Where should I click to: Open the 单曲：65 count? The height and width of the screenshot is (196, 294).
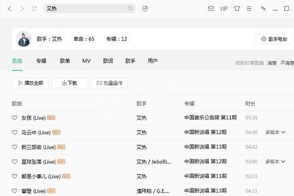(x=84, y=39)
